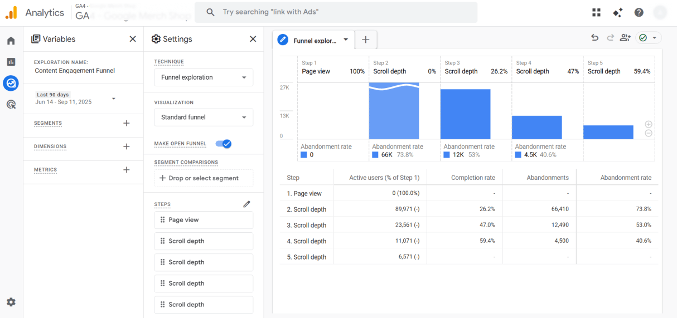Click the zoom out minus control on chart
This screenshot has height=318, width=677.
(x=649, y=133)
